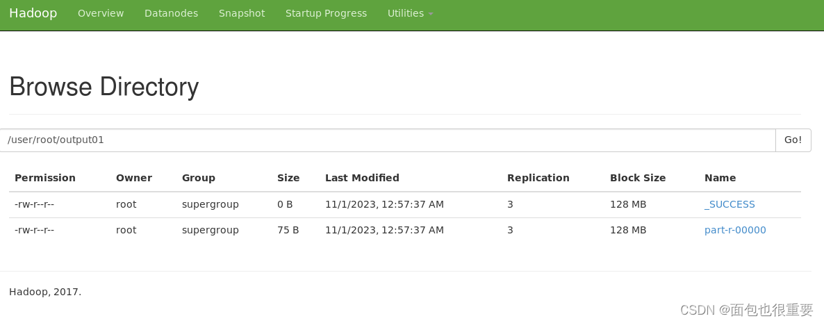Click the part-r-00000 row last modified timestamp
Viewport: 824px width, 323px height.
[385, 230]
